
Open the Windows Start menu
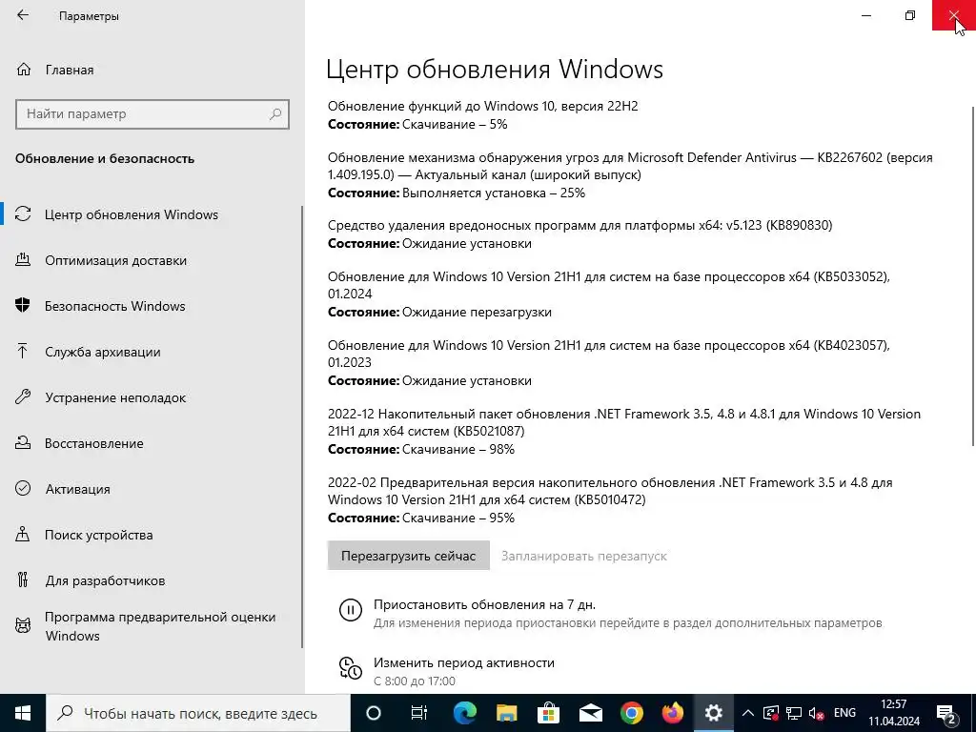[23, 713]
